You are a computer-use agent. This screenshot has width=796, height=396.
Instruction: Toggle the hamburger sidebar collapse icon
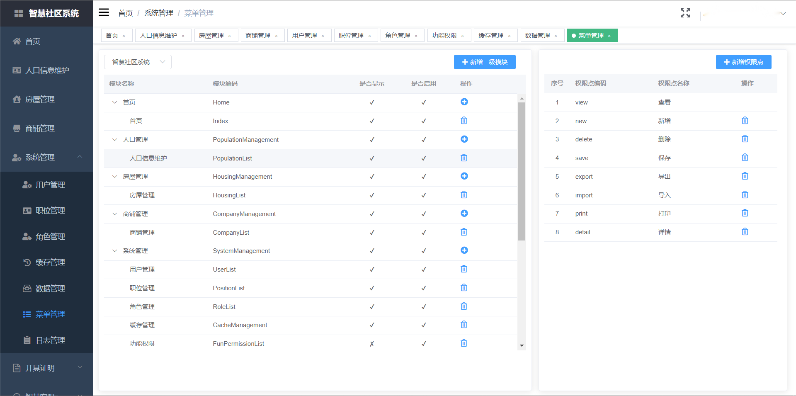(x=104, y=12)
